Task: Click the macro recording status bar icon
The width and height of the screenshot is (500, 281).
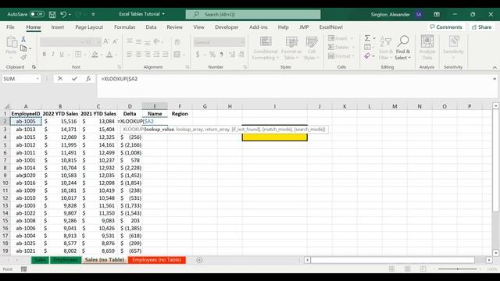Action: (23, 269)
